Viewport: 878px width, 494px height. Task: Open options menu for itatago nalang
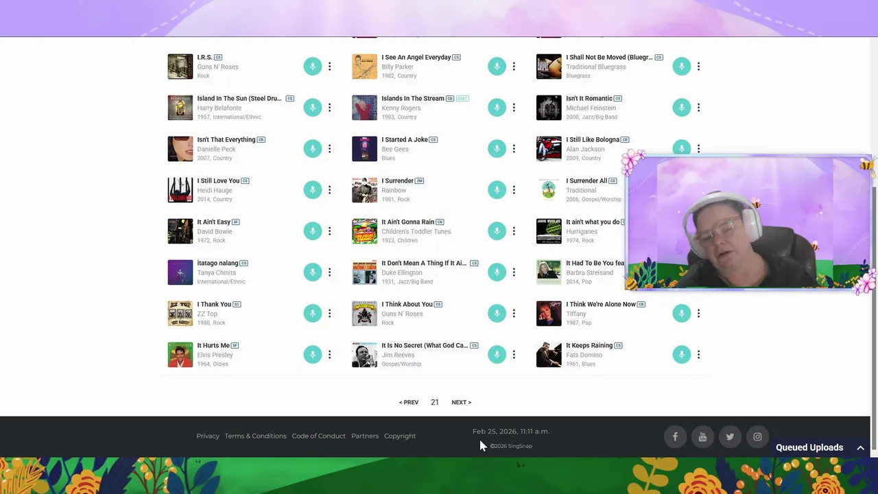coord(329,272)
